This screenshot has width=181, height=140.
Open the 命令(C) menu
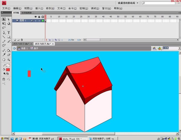[72, 8]
